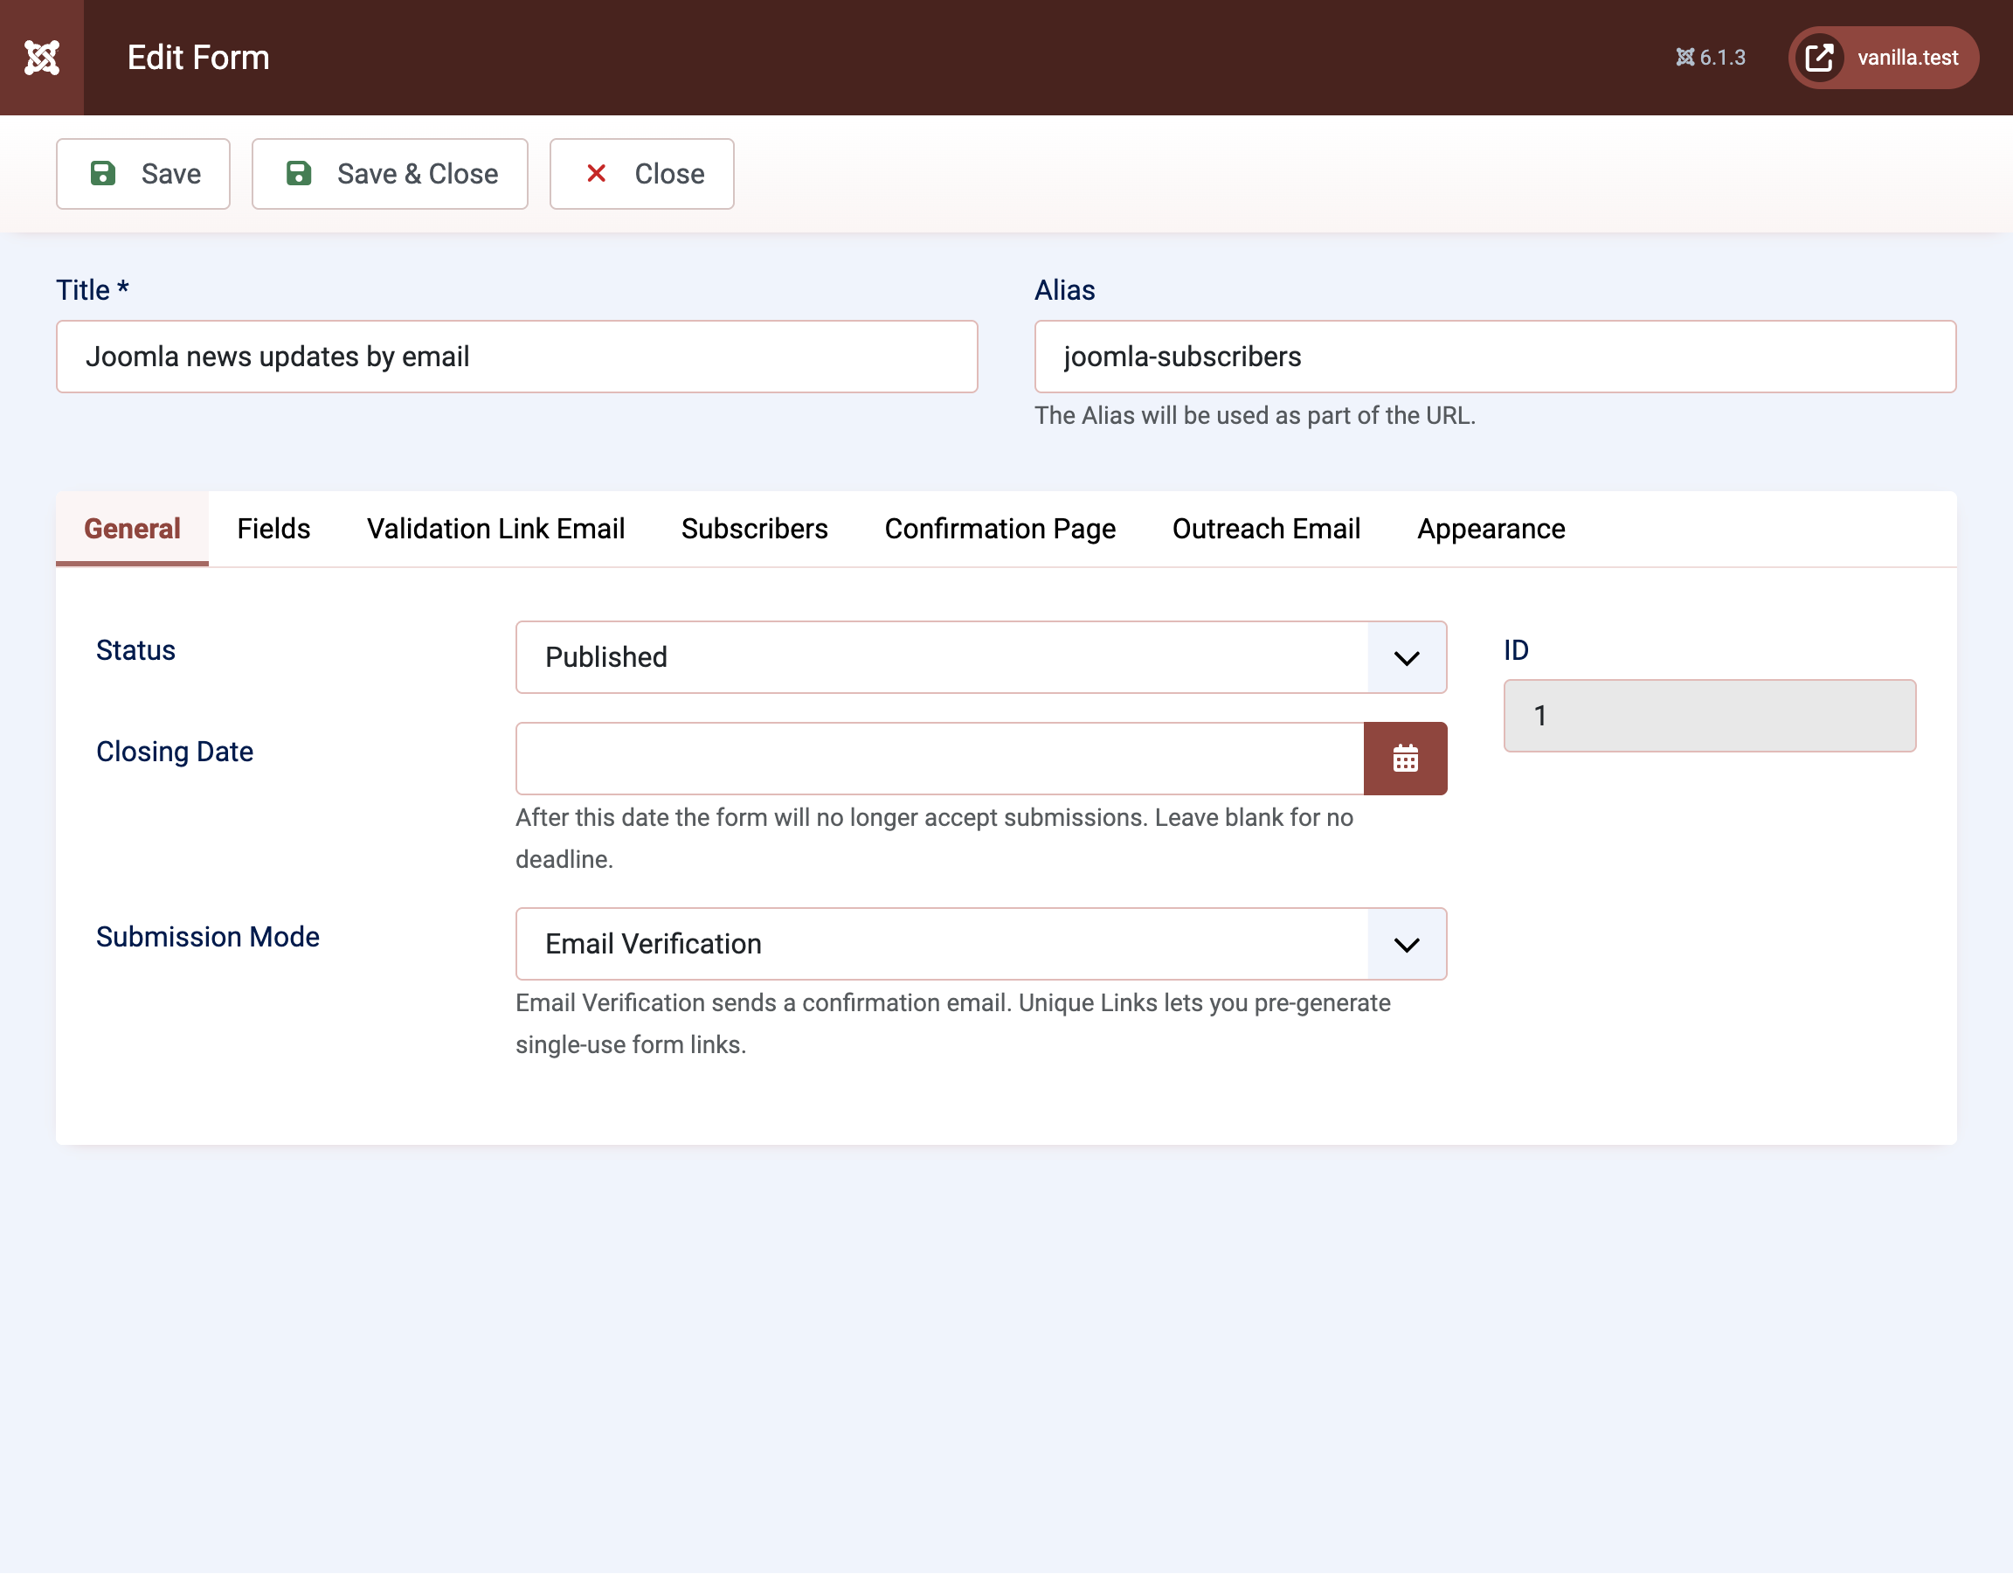Screen dimensions: 2013x1574
Task: Focus the Title input field
Action: pyautogui.click(x=516, y=356)
